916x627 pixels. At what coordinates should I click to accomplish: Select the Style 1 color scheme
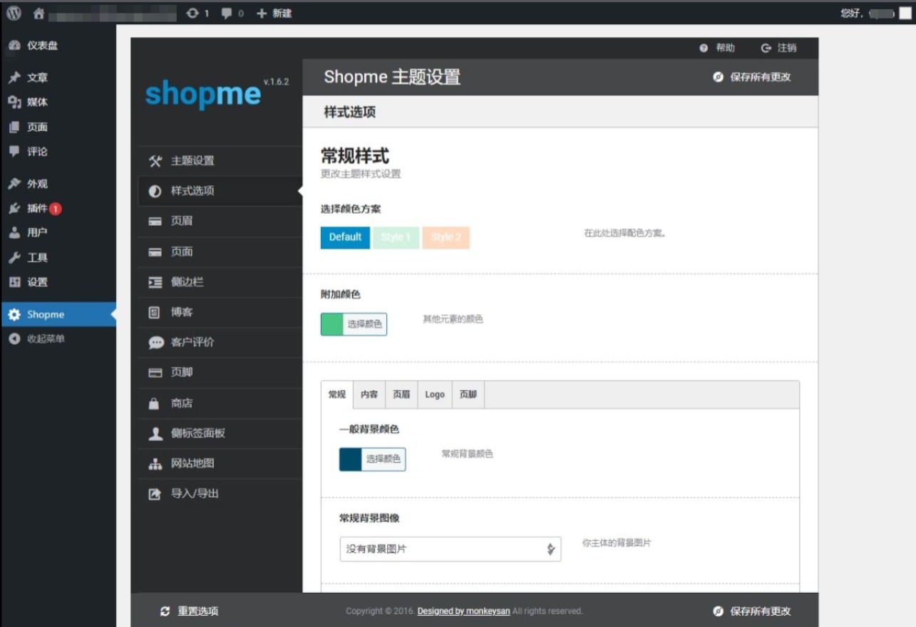396,237
